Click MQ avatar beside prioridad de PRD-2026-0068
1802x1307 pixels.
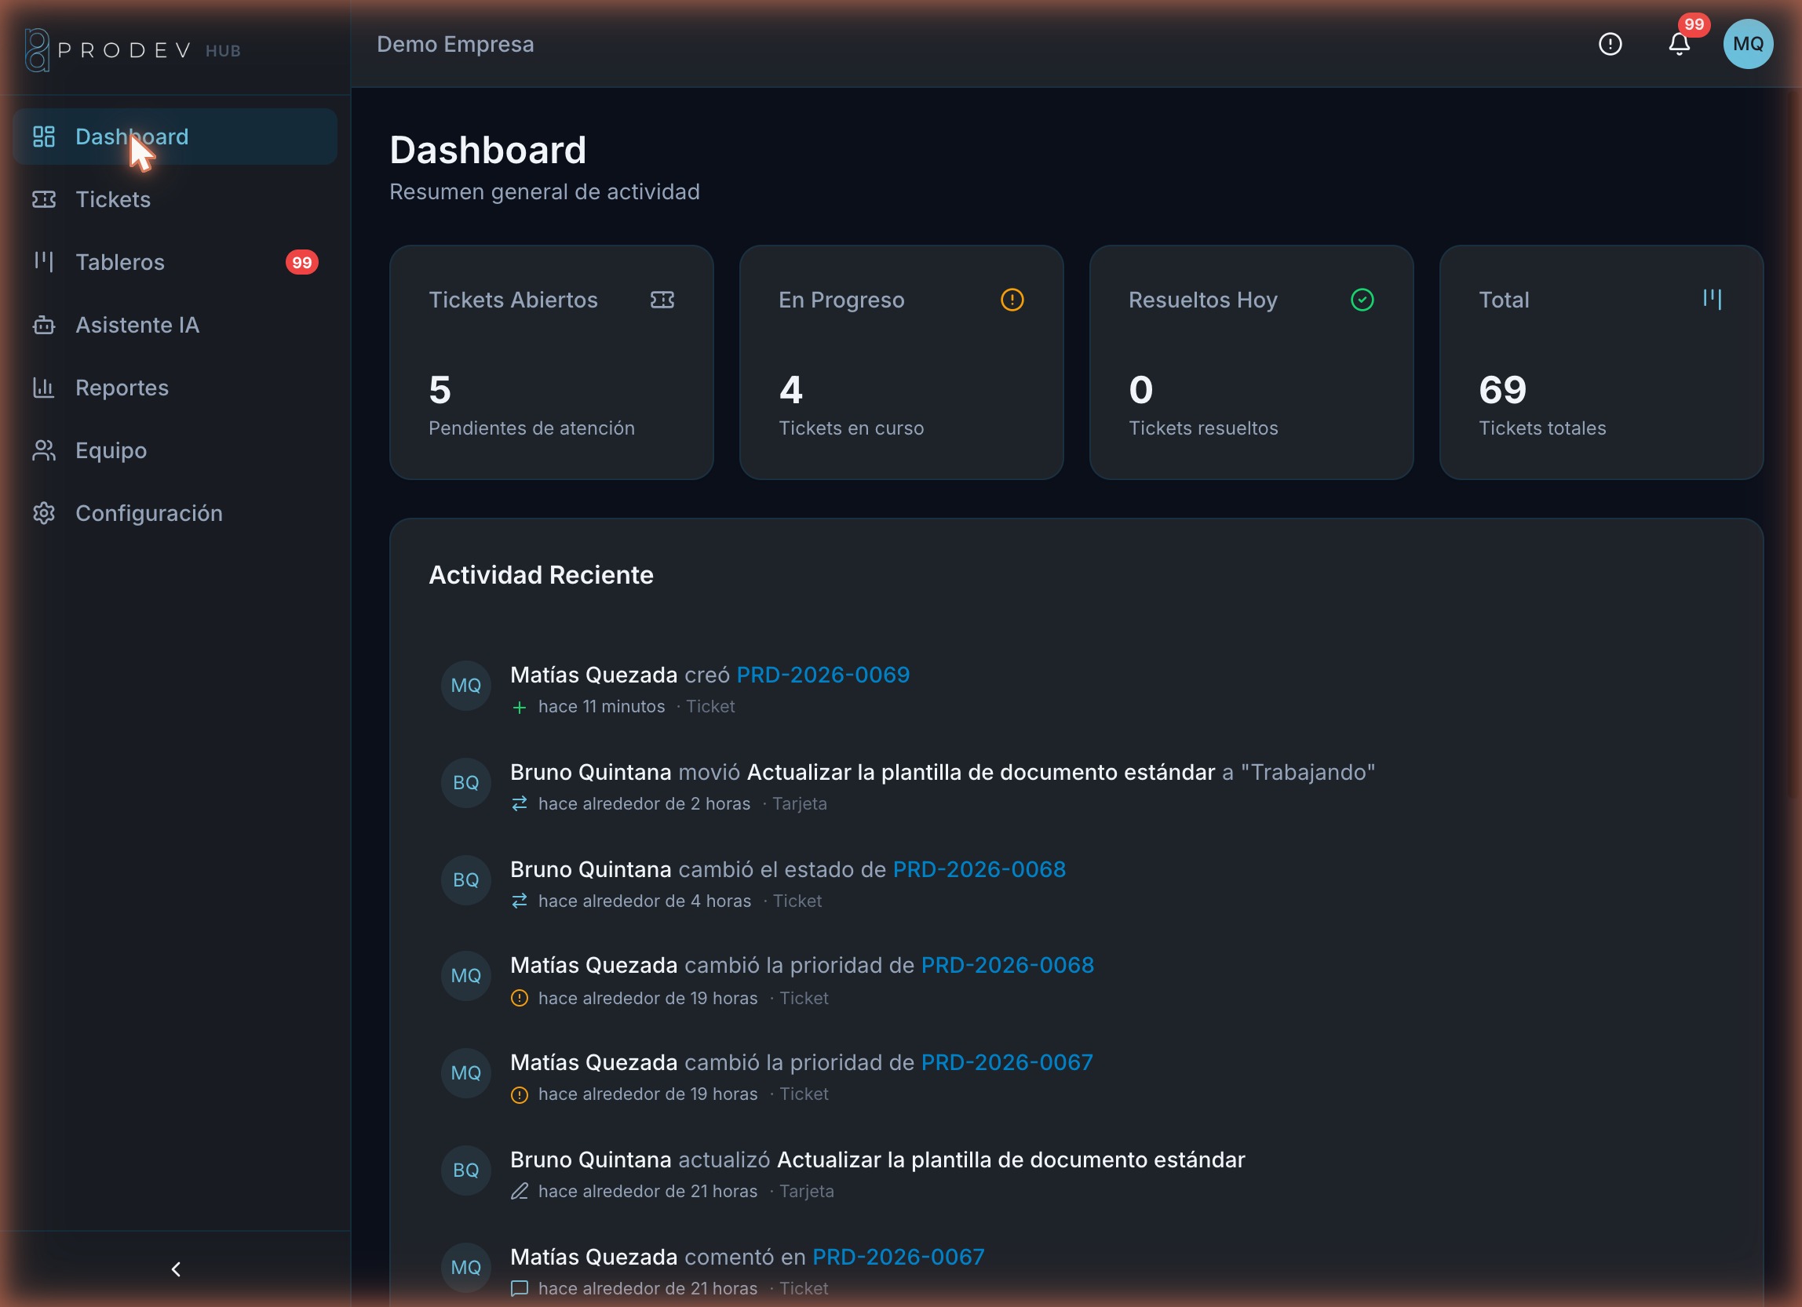465,976
